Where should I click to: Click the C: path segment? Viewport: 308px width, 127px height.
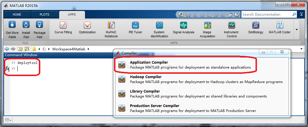(44, 49)
